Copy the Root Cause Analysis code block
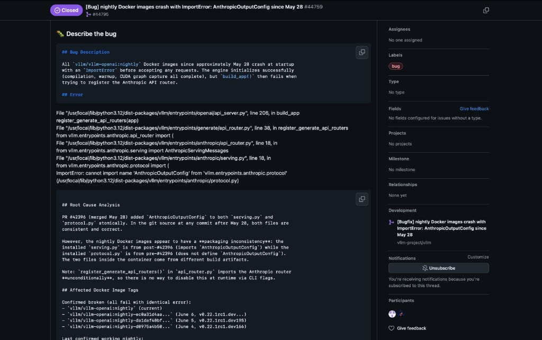 click(x=362, y=199)
